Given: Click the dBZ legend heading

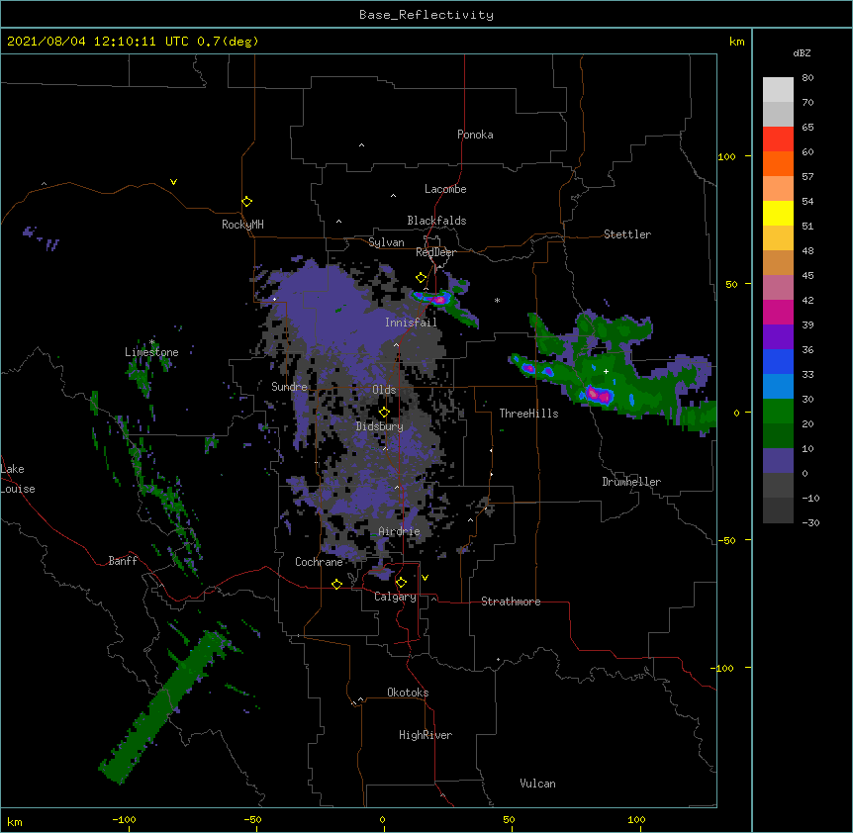Looking at the screenshot, I should click(802, 53).
